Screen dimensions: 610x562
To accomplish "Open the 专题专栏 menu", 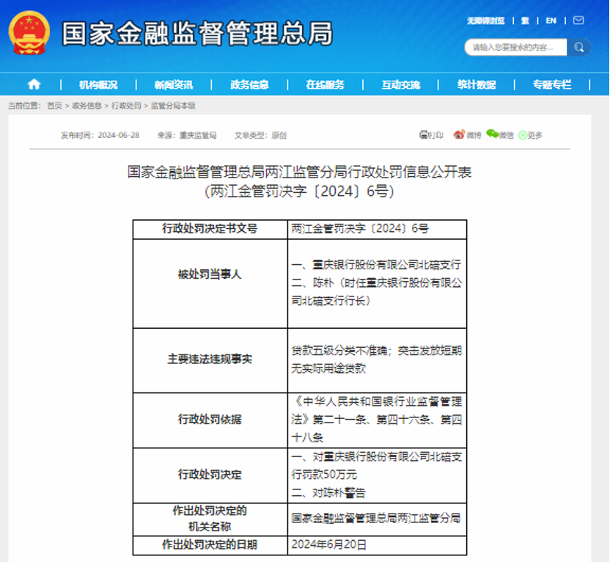I will tap(552, 85).
